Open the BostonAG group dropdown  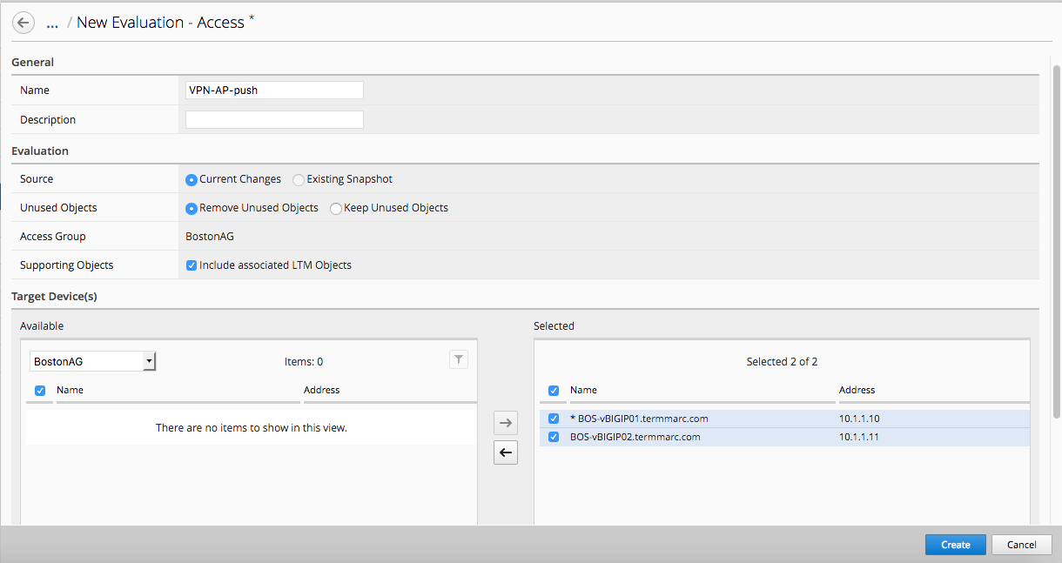pos(92,361)
